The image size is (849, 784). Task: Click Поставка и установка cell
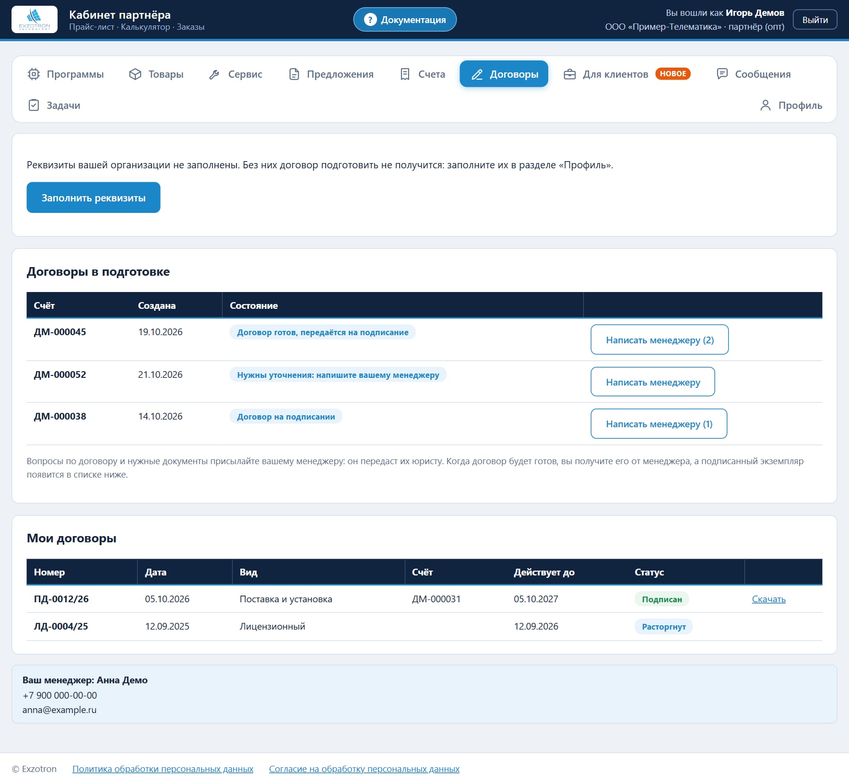(286, 599)
